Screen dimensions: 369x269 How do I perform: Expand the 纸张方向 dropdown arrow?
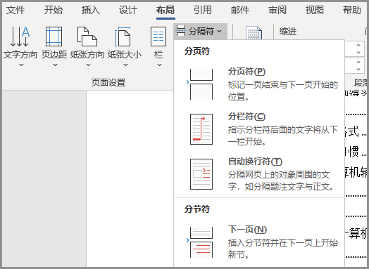pos(88,65)
